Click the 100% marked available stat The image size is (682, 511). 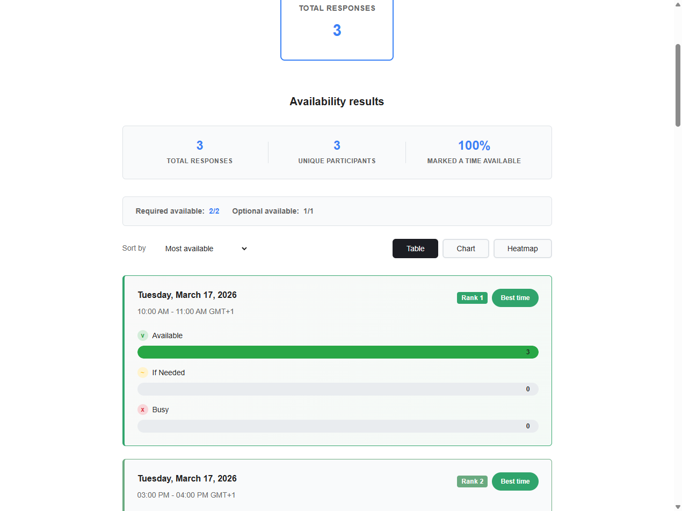474,152
